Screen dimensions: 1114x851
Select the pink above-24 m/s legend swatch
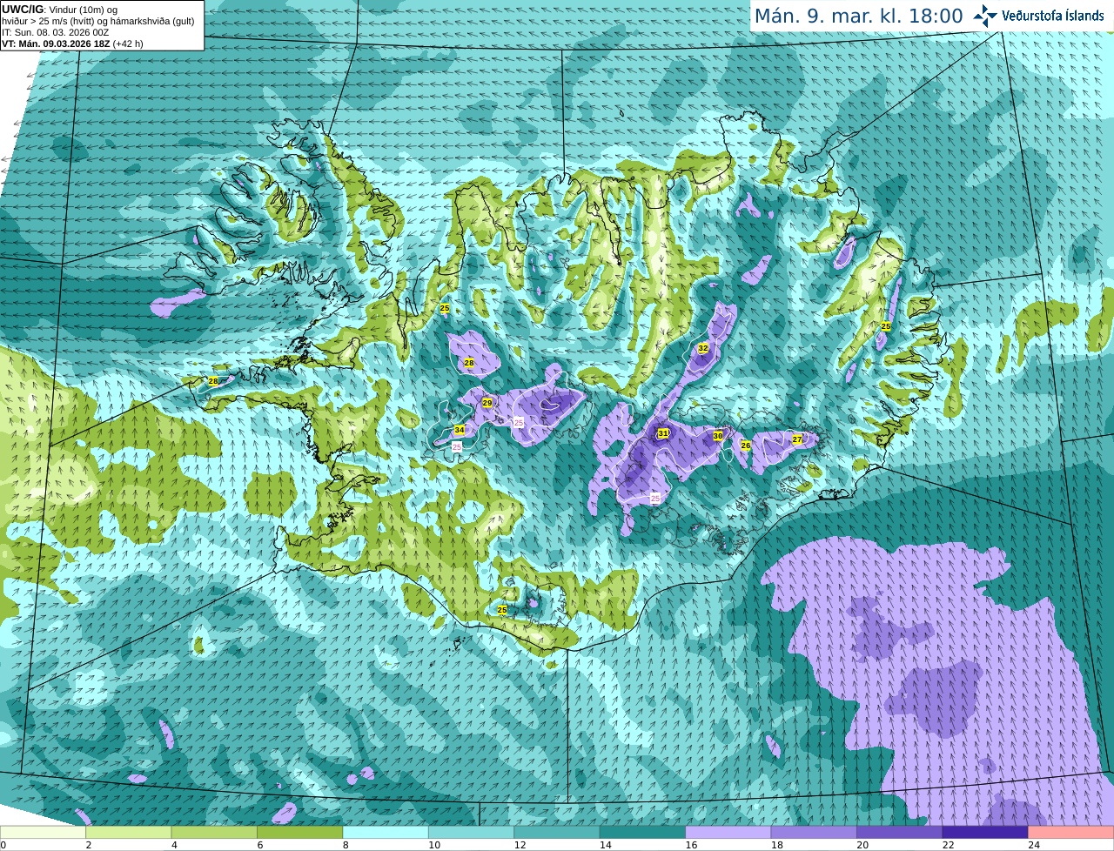click(x=1071, y=832)
